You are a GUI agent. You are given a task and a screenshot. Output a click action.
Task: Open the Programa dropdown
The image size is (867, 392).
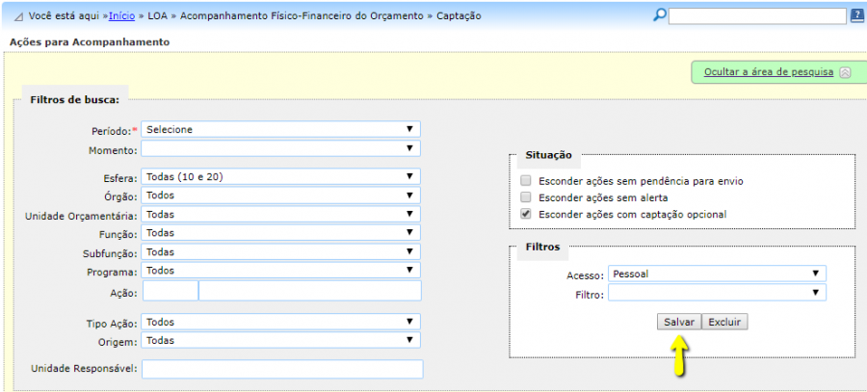tap(281, 271)
